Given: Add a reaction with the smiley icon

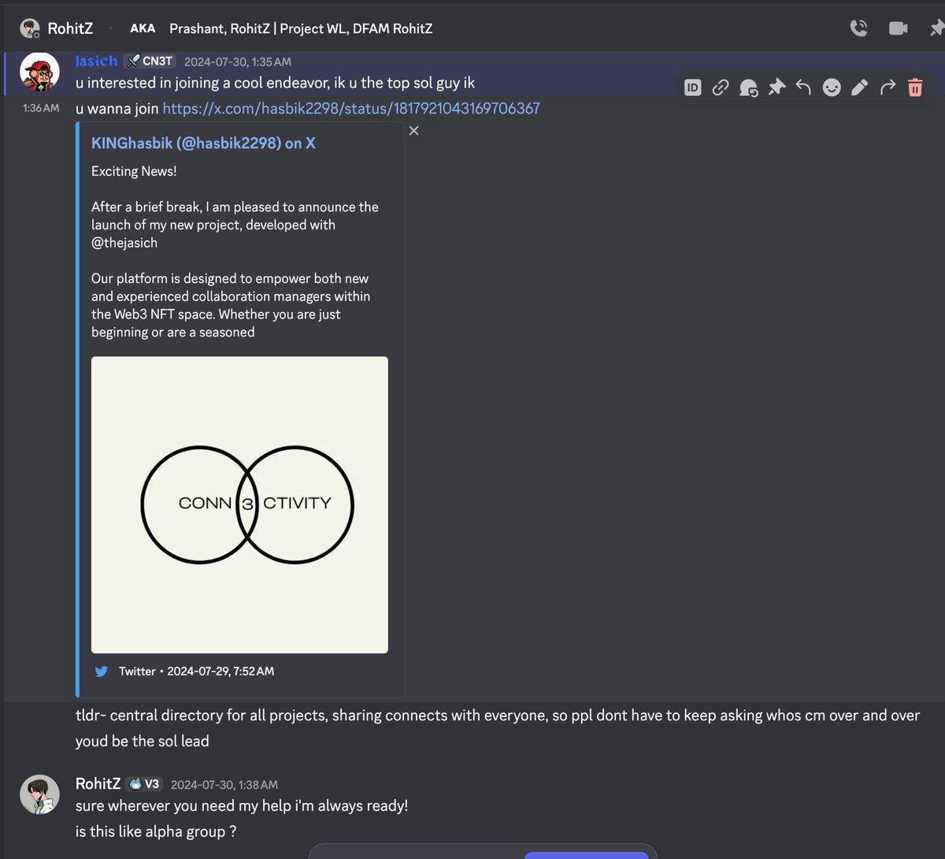Looking at the screenshot, I should coord(831,87).
